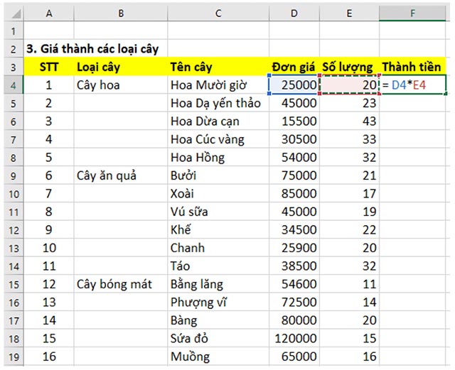The width and height of the screenshot is (455, 370).
Task: Click the 'Đơn giá' header cell
Action: tap(295, 67)
